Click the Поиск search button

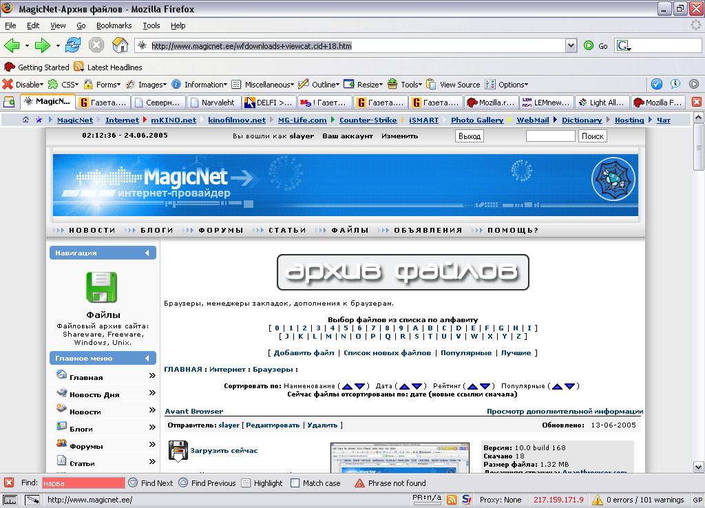pos(593,136)
